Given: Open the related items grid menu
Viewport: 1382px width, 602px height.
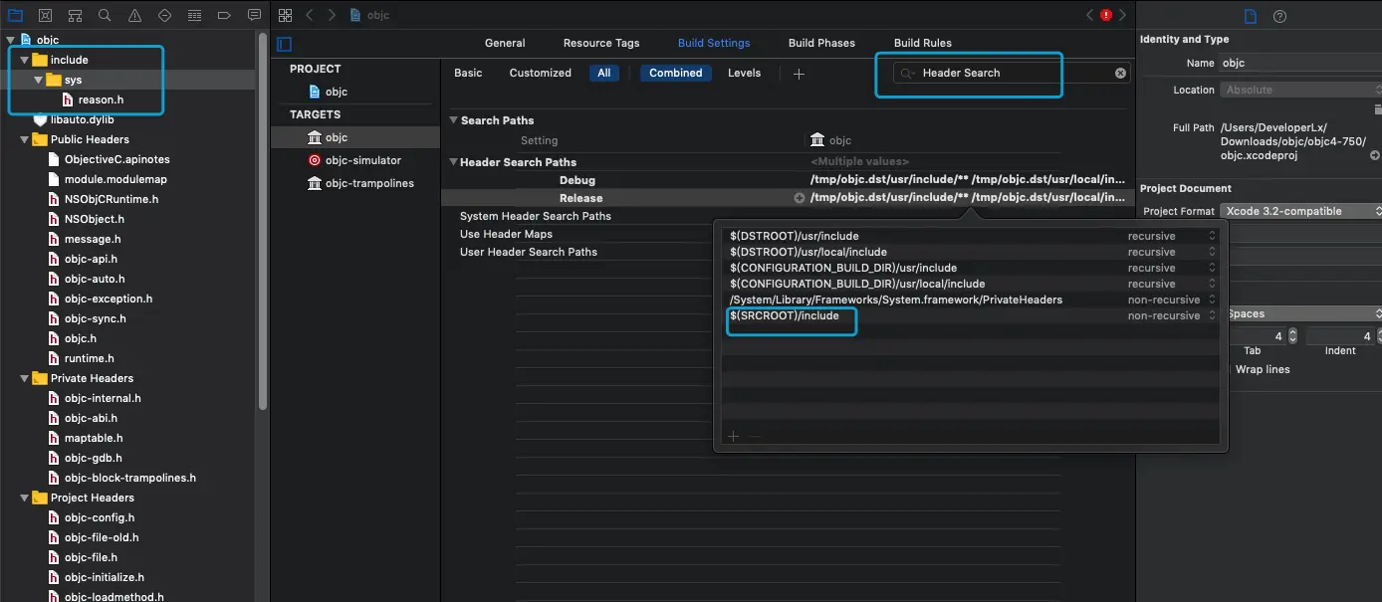Looking at the screenshot, I should coord(286,15).
